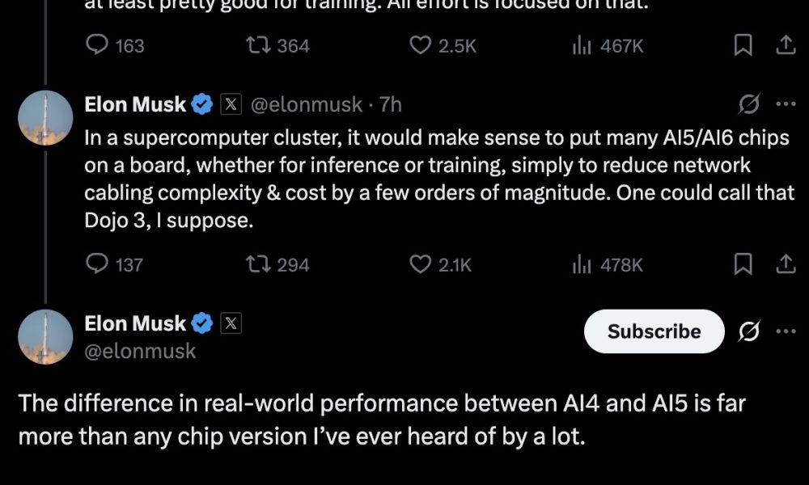Repost the Dojo 3 tweet
The height and width of the screenshot is (485, 809).
click(x=258, y=264)
